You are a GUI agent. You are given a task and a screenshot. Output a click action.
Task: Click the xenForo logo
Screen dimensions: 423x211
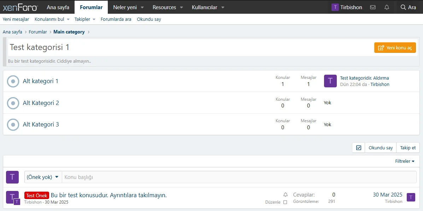click(x=20, y=7)
